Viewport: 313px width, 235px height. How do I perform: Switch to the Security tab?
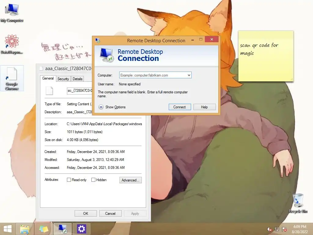(63, 79)
